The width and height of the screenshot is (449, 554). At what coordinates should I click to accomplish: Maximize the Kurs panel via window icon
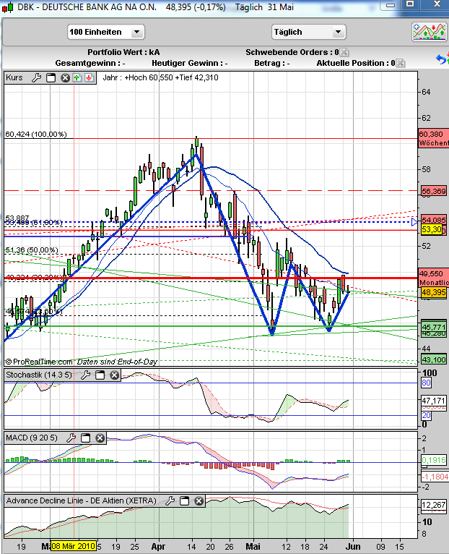pos(51,77)
